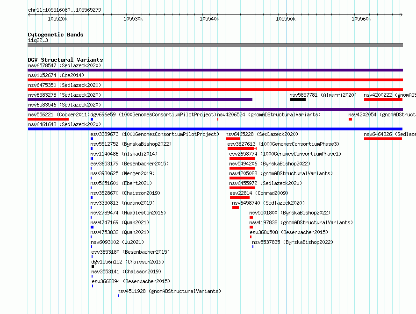Click the nsv6578547 (Sedlazeck2020) variant label
416x314 pixels.
65,65
